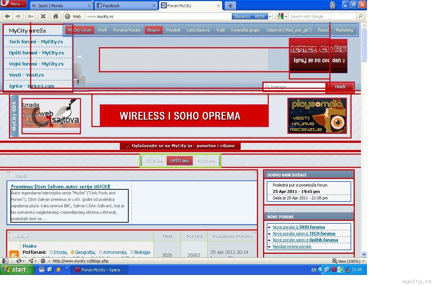Screen dimensions: 434x286
Task: Open Vesti - Vesti.rs link
Action: [x=27, y=75]
